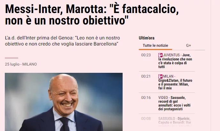The height and width of the screenshot is (131, 220).
Task: Click the Marotta article photo
Action: pyautogui.click(x=64, y=102)
